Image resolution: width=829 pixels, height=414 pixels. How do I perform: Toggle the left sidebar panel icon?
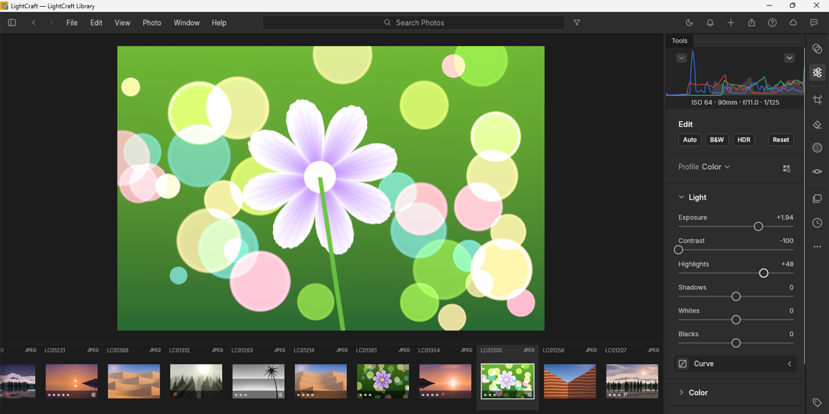(12, 23)
